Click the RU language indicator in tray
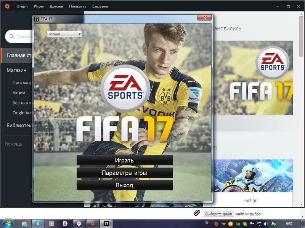 tap(207, 223)
